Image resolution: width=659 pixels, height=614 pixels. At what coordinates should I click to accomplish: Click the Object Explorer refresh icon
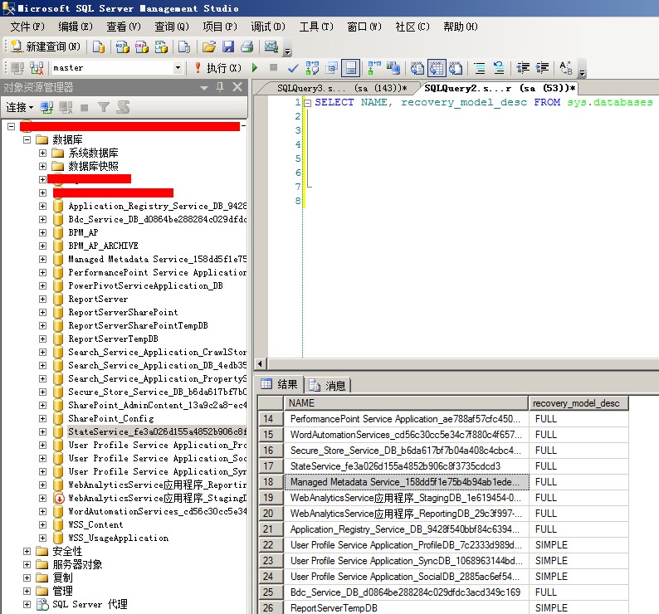[123, 108]
